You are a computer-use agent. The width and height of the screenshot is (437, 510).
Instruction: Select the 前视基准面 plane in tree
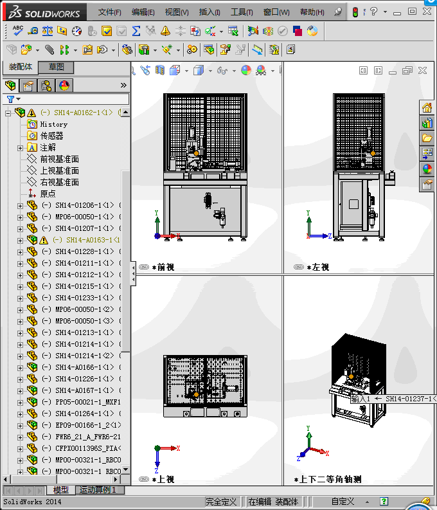(59, 159)
